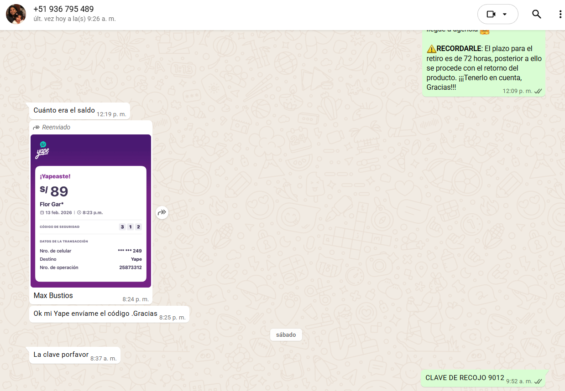
Task: Open search in chat magnifier icon
Action: (537, 14)
